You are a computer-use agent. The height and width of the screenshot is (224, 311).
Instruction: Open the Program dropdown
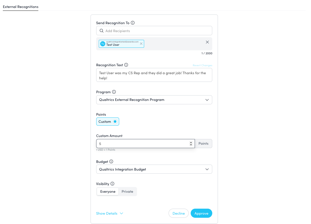point(154,100)
